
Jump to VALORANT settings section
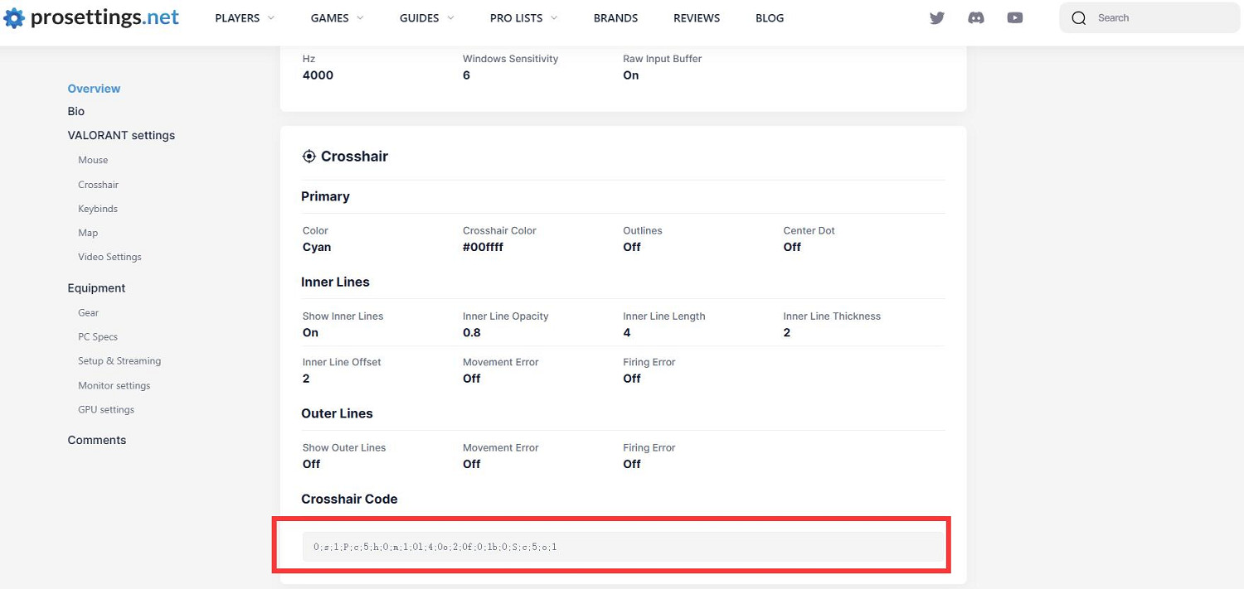(x=121, y=135)
